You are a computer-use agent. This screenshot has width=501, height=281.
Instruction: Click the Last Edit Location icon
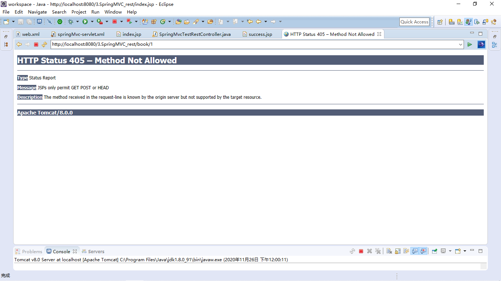tap(250, 22)
